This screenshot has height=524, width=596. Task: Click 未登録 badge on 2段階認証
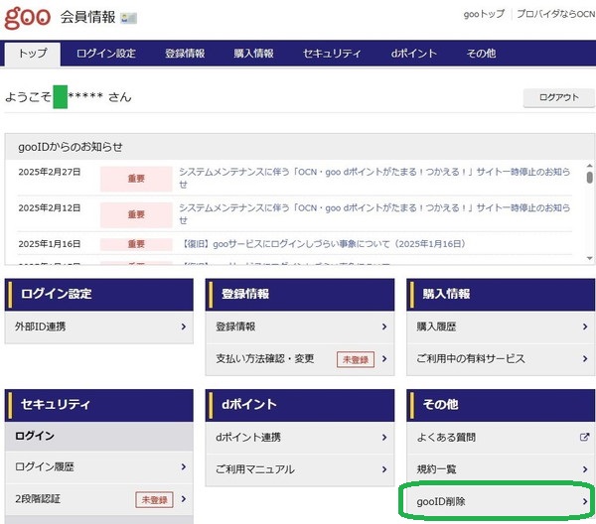(154, 500)
